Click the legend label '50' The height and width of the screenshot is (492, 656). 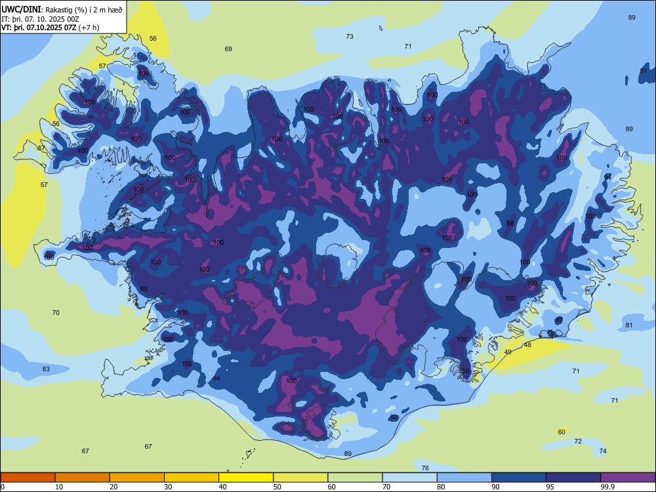pyautogui.click(x=277, y=487)
